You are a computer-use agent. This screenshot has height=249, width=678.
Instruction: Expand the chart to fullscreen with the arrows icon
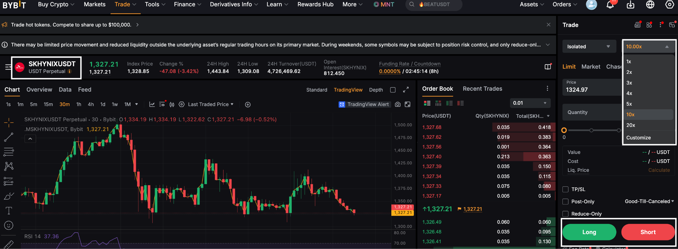tap(406, 90)
